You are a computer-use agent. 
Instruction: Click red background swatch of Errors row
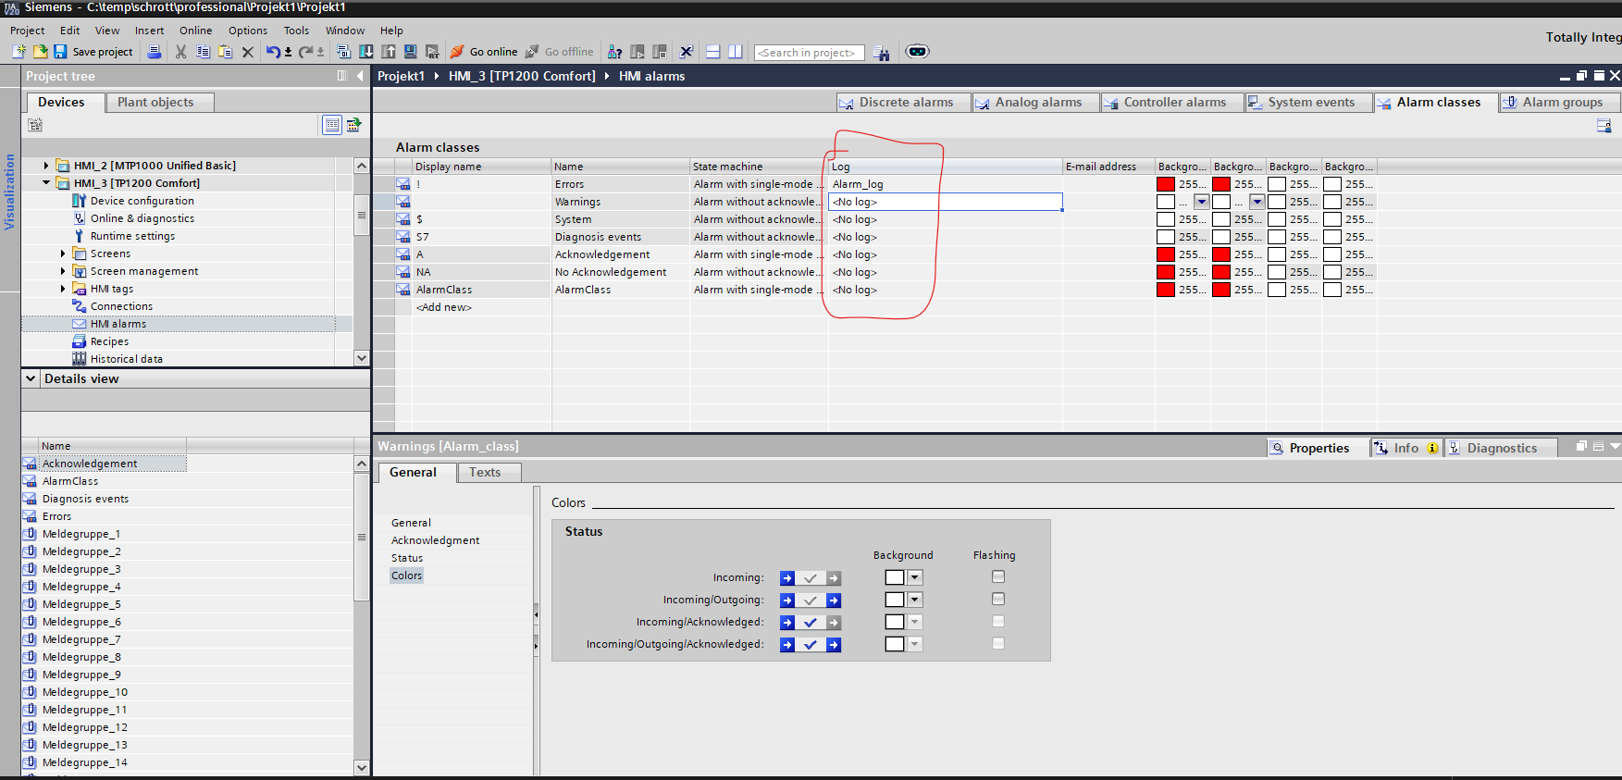tap(1166, 184)
